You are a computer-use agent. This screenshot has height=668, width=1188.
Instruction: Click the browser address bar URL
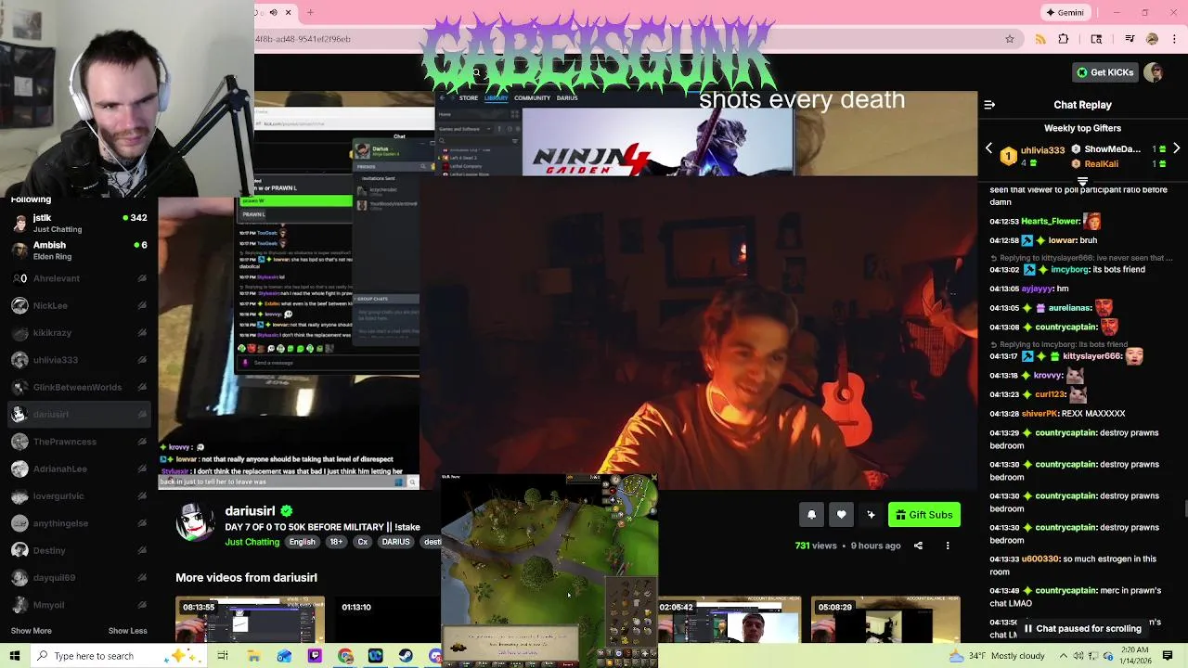click(x=303, y=39)
